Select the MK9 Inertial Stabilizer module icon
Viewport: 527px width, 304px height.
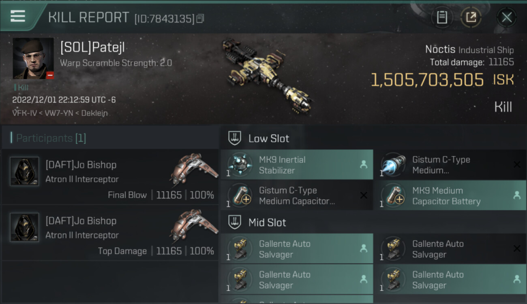click(x=240, y=165)
